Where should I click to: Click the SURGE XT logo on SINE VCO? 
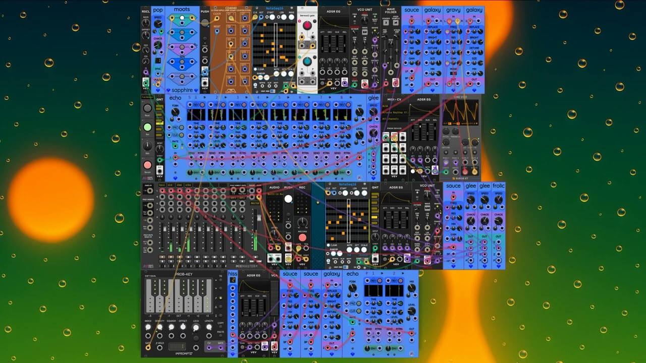[x=460, y=178]
